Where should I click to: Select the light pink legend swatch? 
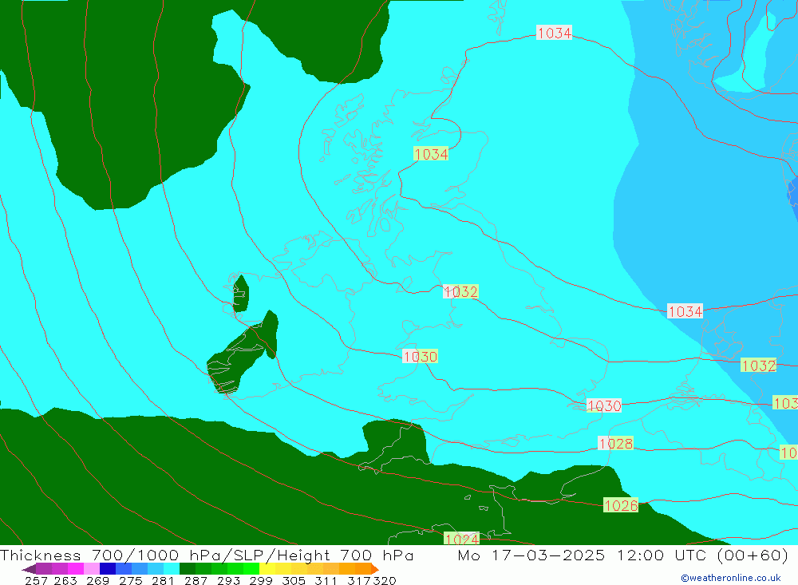(x=92, y=569)
